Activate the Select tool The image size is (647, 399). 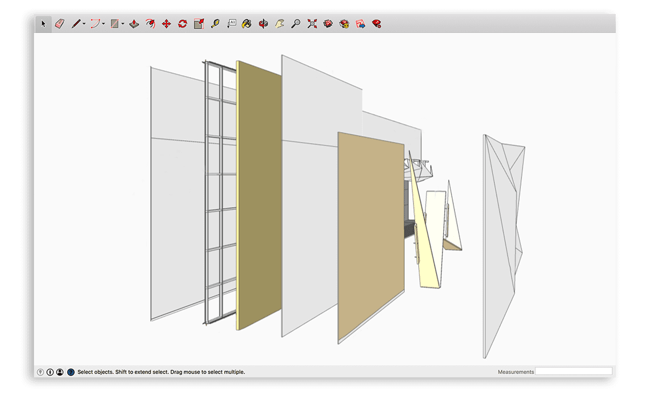[x=43, y=24]
